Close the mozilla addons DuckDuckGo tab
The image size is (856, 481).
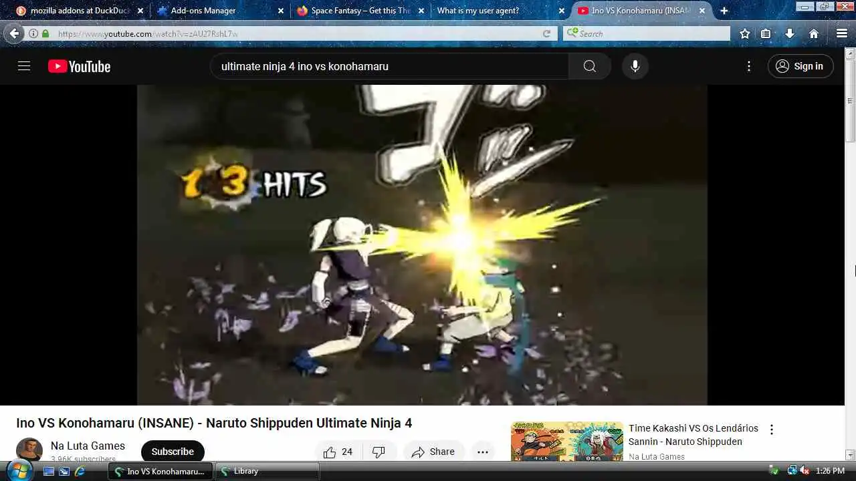[x=140, y=11]
